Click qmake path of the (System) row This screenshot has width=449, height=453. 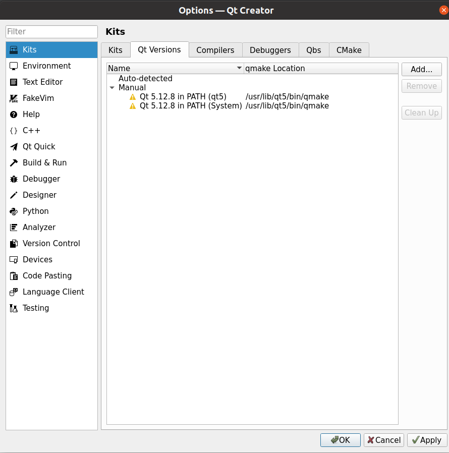(x=287, y=106)
